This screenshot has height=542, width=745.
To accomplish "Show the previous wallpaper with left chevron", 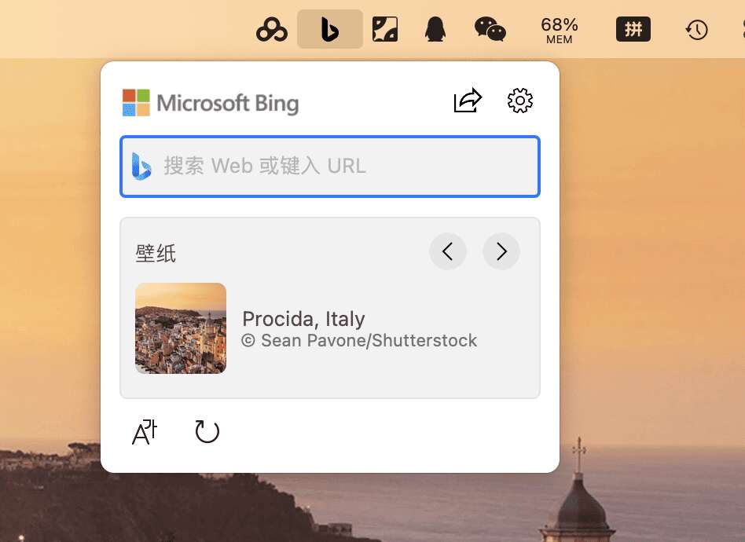I will tap(448, 251).
